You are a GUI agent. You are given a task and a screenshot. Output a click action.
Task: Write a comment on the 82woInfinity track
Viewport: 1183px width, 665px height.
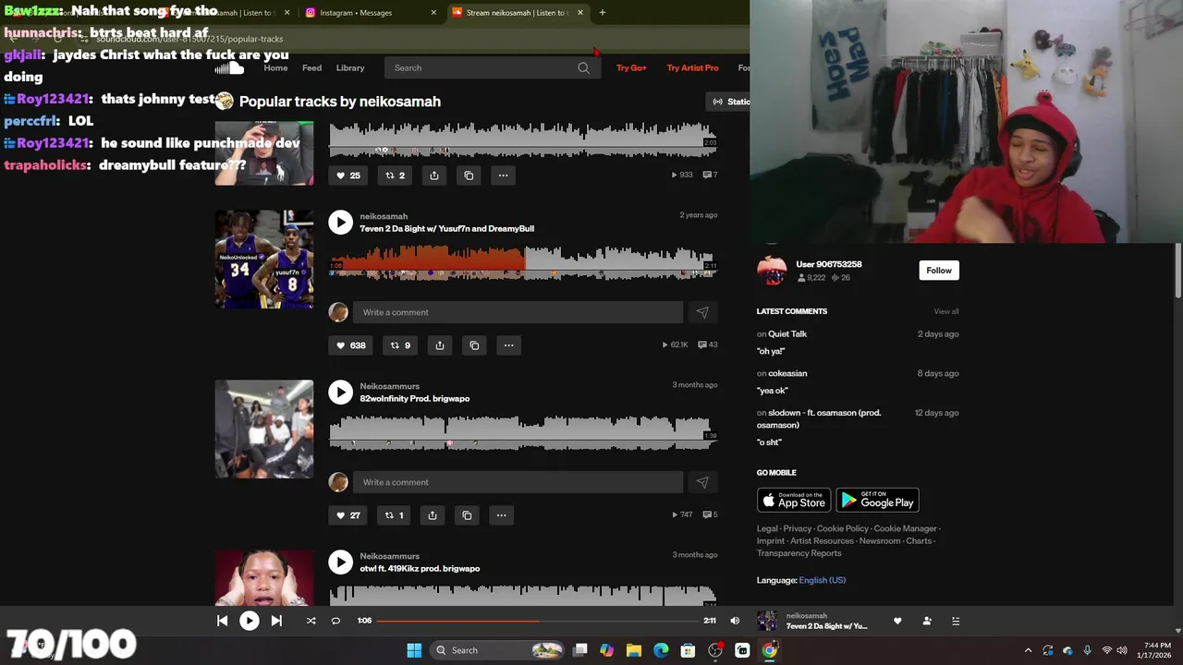[x=518, y=482]
